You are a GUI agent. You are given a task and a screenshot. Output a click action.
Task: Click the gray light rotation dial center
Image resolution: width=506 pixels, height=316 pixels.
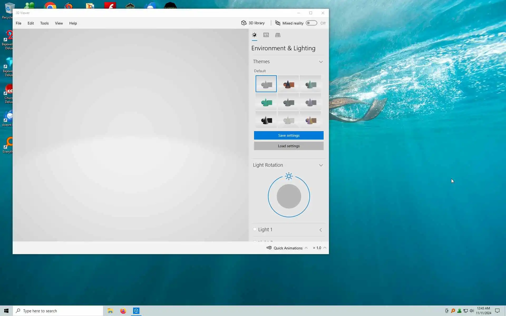click(x=289, y=196)
